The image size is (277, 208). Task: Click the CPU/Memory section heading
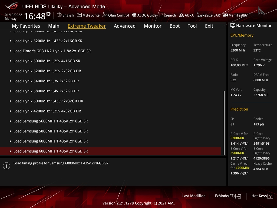point(242,35)
